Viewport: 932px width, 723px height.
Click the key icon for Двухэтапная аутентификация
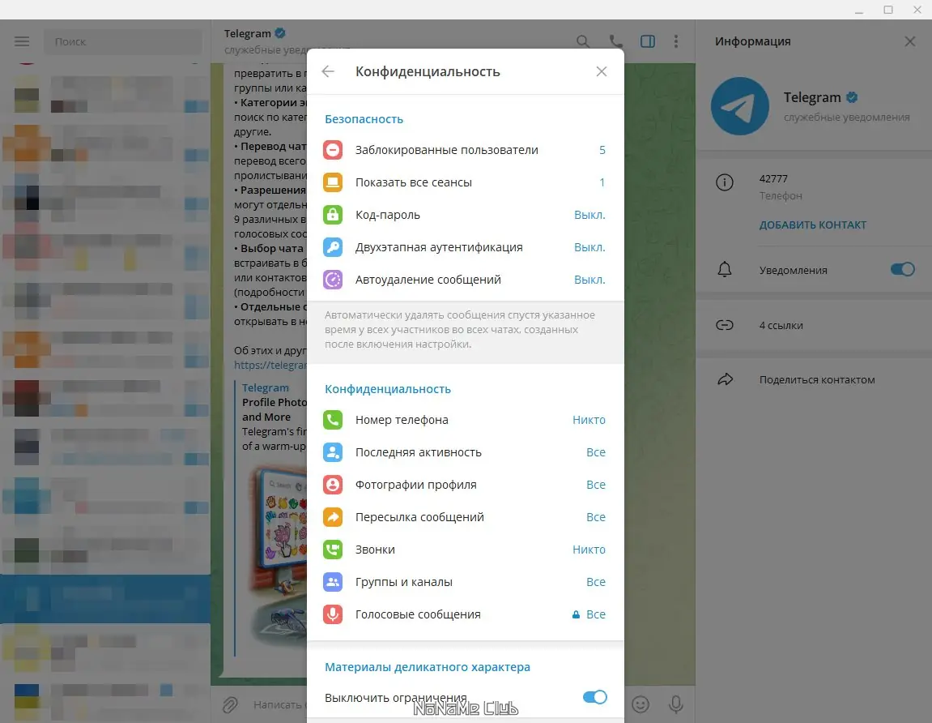333,247
